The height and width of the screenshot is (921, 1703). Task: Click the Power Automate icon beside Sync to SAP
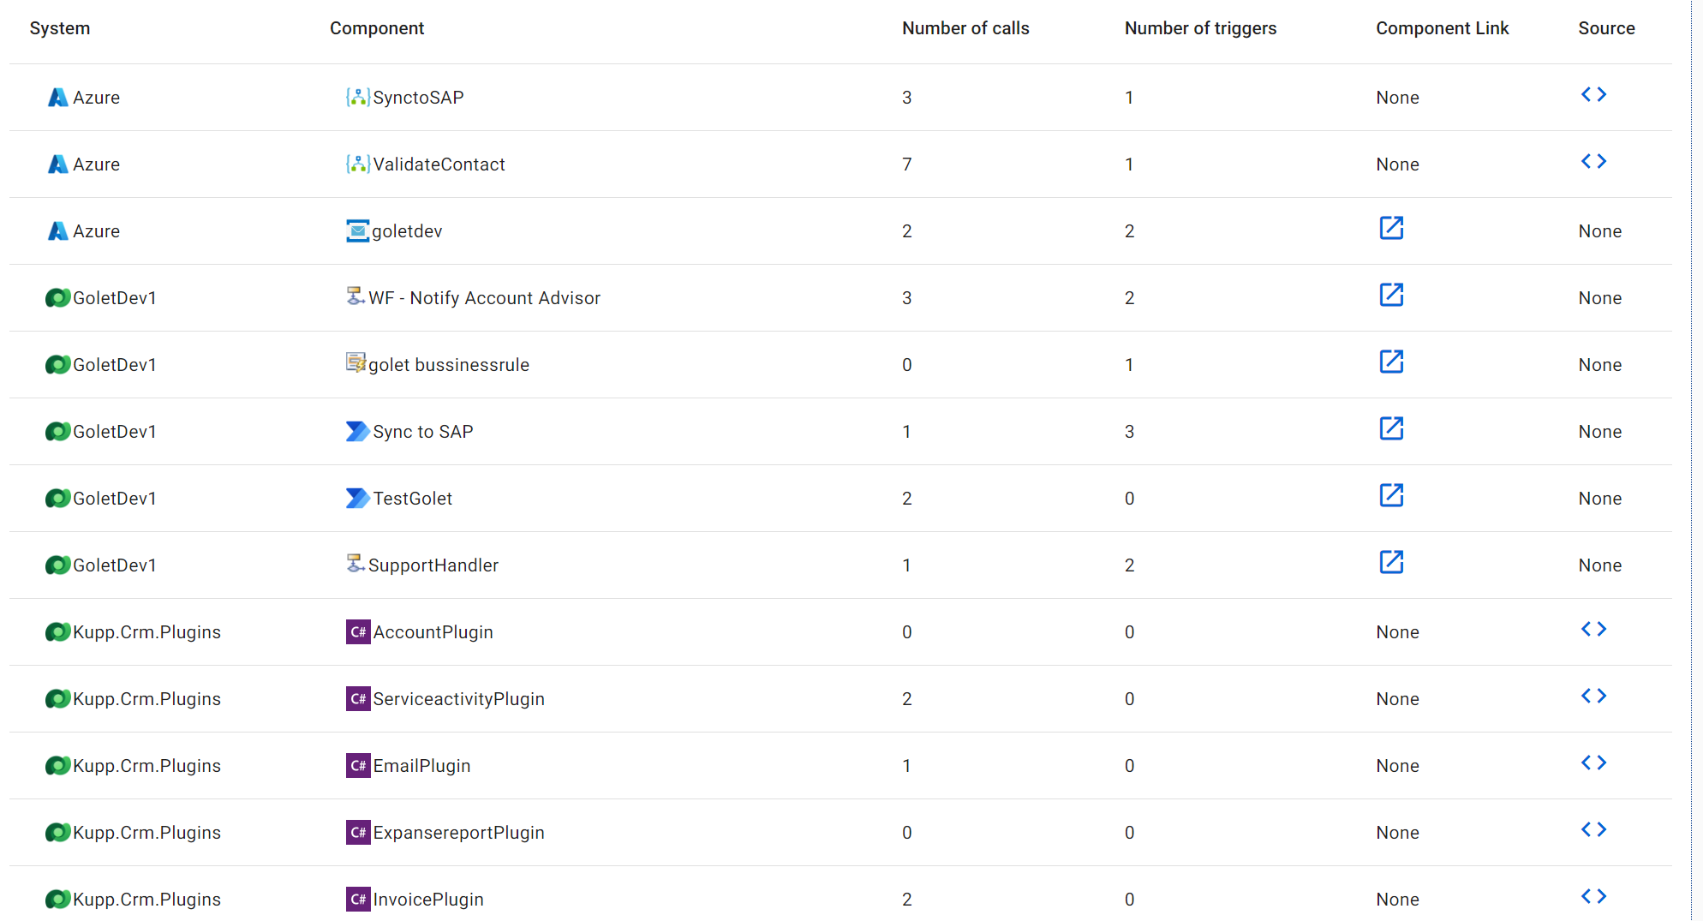356,431
